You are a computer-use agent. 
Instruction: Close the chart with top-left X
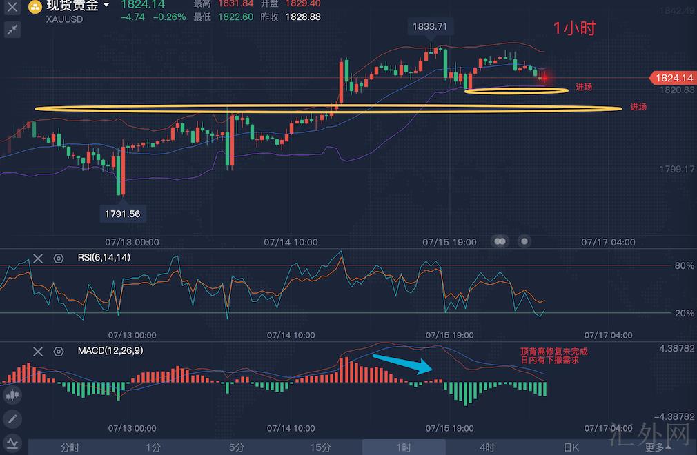(13, 7)
